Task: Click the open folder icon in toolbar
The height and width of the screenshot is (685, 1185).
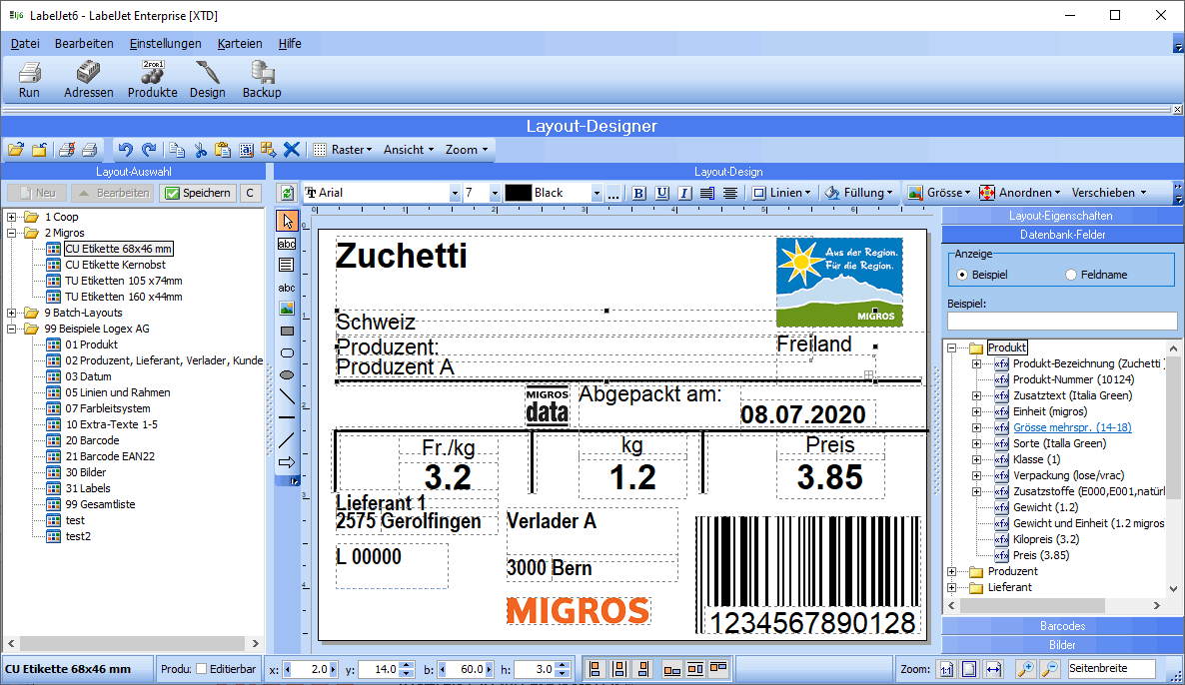Action: (x=16, y=150)
